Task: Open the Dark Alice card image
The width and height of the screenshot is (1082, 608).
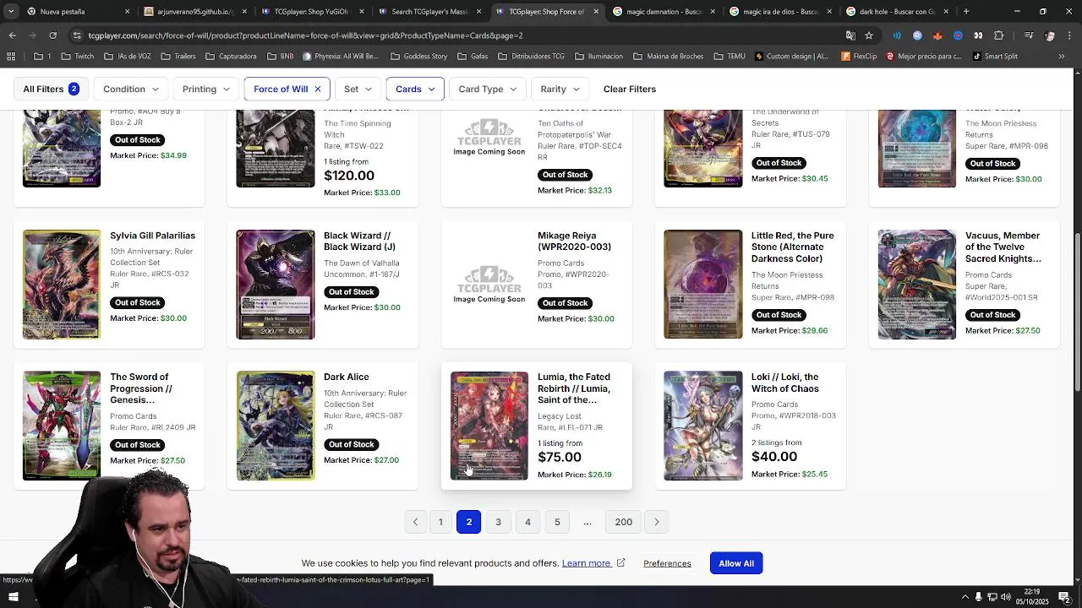Action: [x=276, y=426]
